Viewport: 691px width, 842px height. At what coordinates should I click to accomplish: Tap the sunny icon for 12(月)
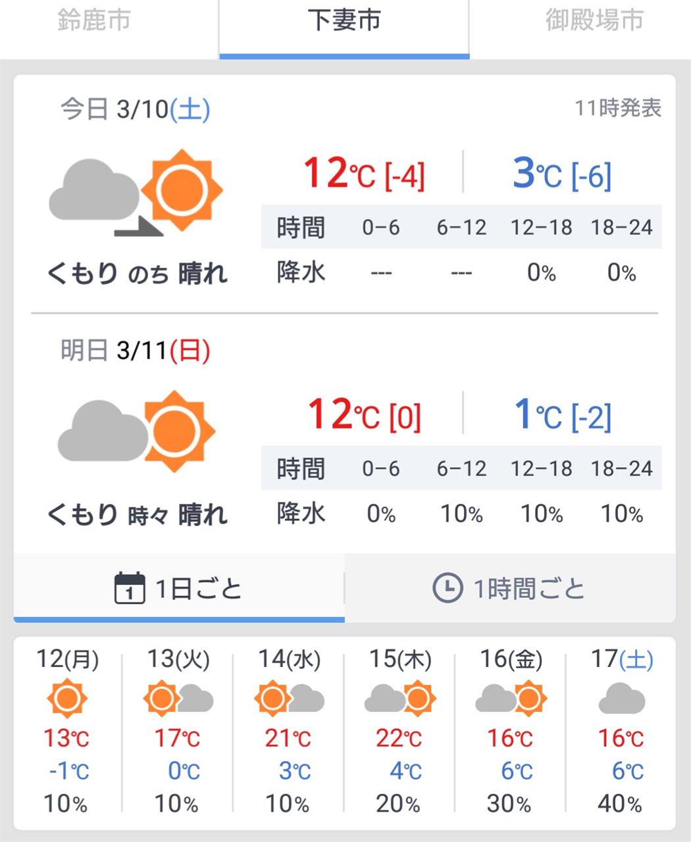pos(67,699)
